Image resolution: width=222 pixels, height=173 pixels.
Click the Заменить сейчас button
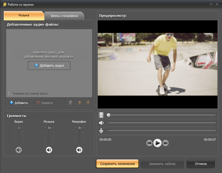[x=162, y=164]
